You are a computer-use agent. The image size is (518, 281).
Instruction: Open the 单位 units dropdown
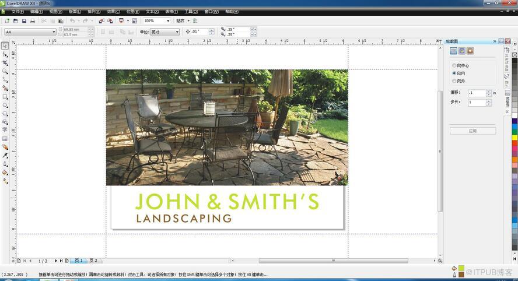click(x=177, y=32)
